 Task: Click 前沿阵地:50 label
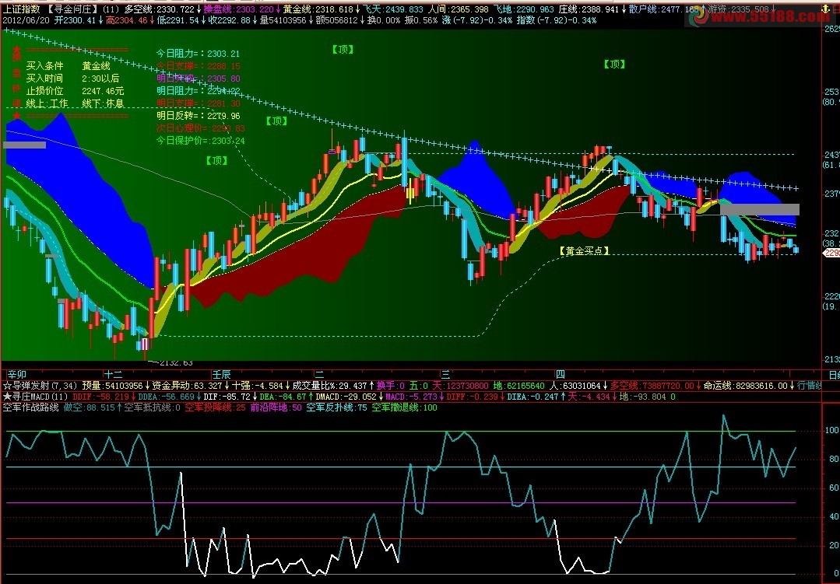click(276, 408)
